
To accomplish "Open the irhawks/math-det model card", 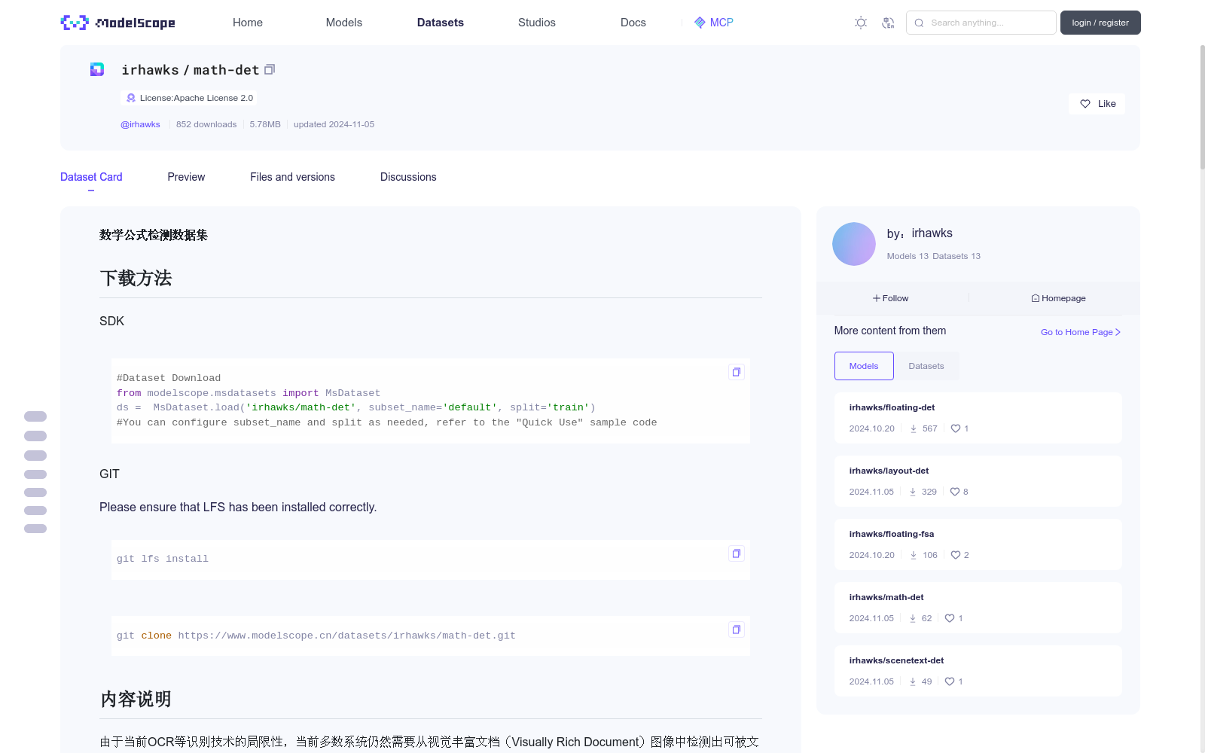I will [x=978, y=608].
